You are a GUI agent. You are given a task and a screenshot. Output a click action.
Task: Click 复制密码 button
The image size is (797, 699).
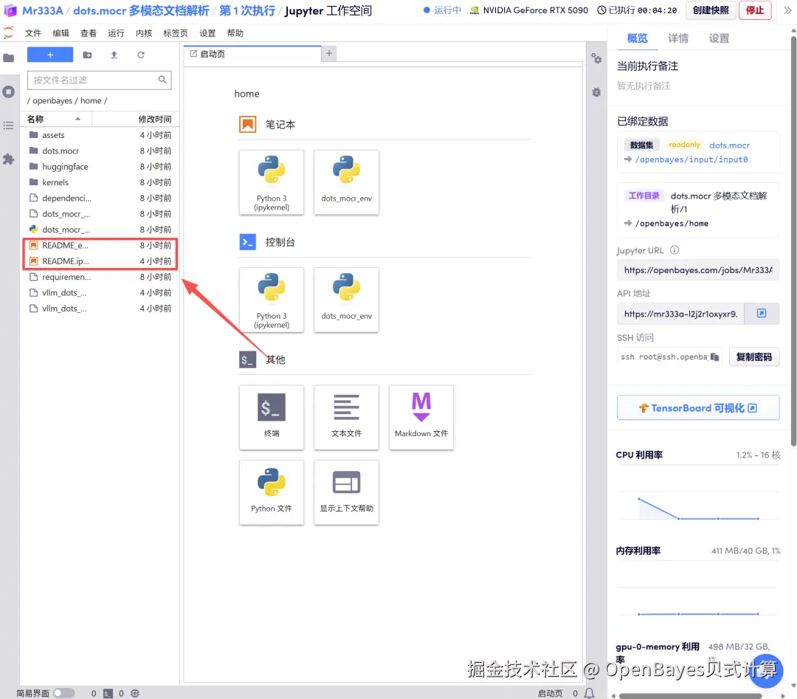pyautogui.click(x=753, y=357)
